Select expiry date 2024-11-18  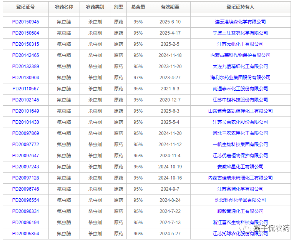(170, 55)
